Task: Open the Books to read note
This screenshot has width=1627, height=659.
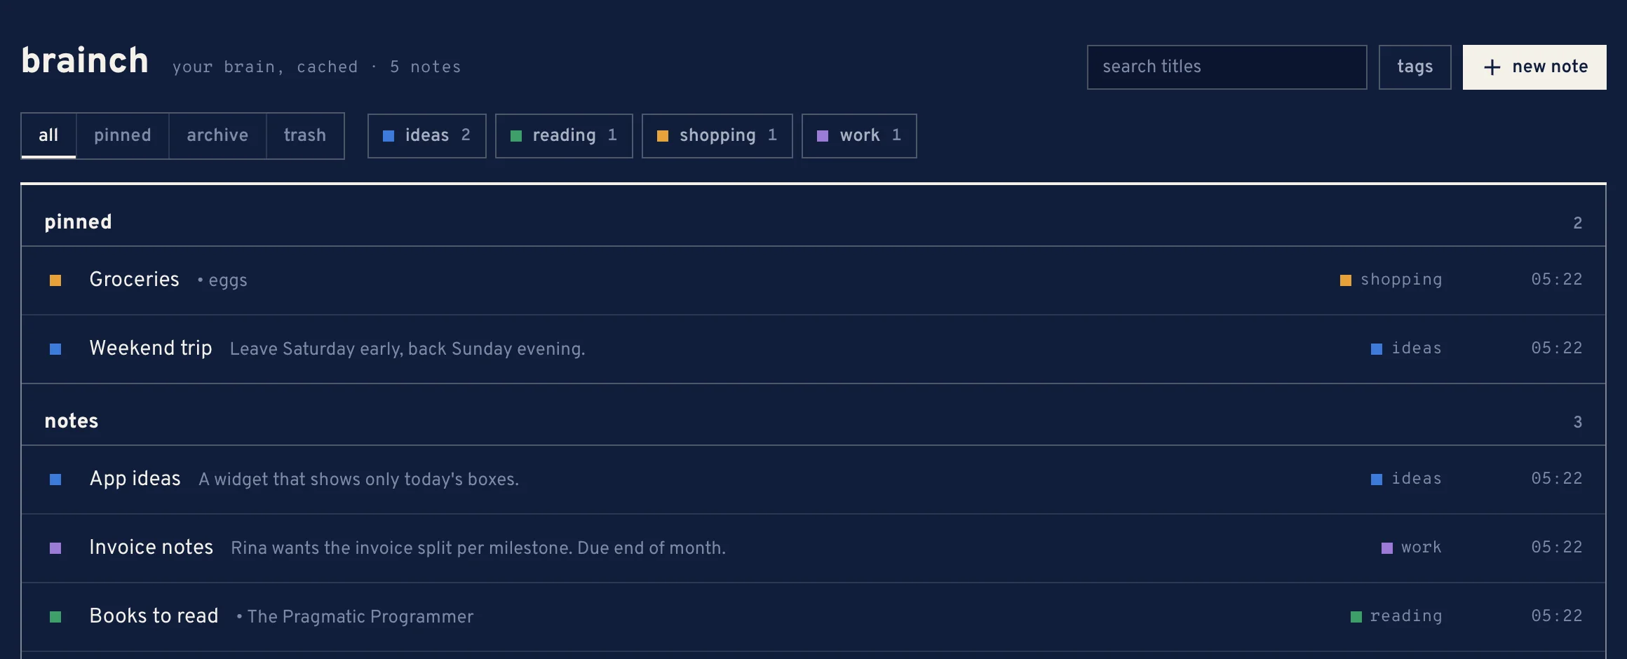Action: tap(813, 617)
